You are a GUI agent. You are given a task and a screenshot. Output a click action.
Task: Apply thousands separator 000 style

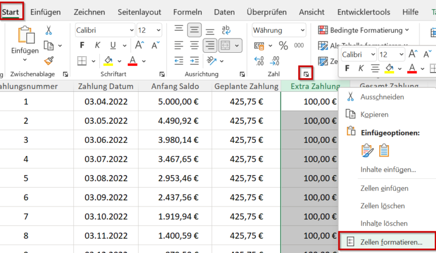point(299,45)
